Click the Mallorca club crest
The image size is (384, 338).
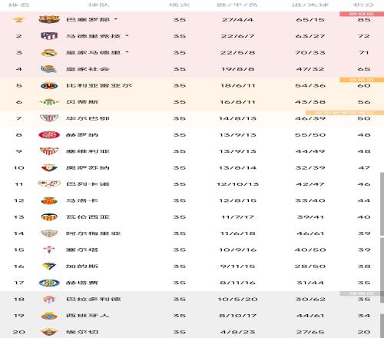pyautogui.click(x=49, y=200)
